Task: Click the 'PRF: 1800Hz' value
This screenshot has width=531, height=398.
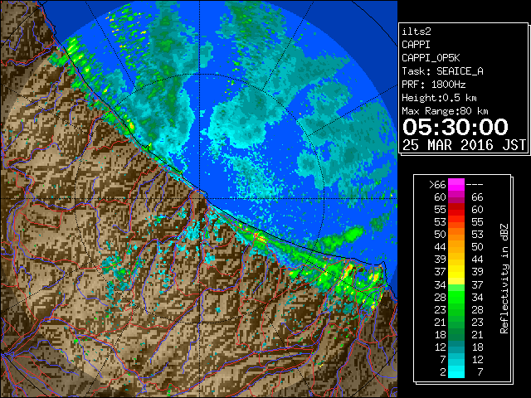Action: coord(434,85)
